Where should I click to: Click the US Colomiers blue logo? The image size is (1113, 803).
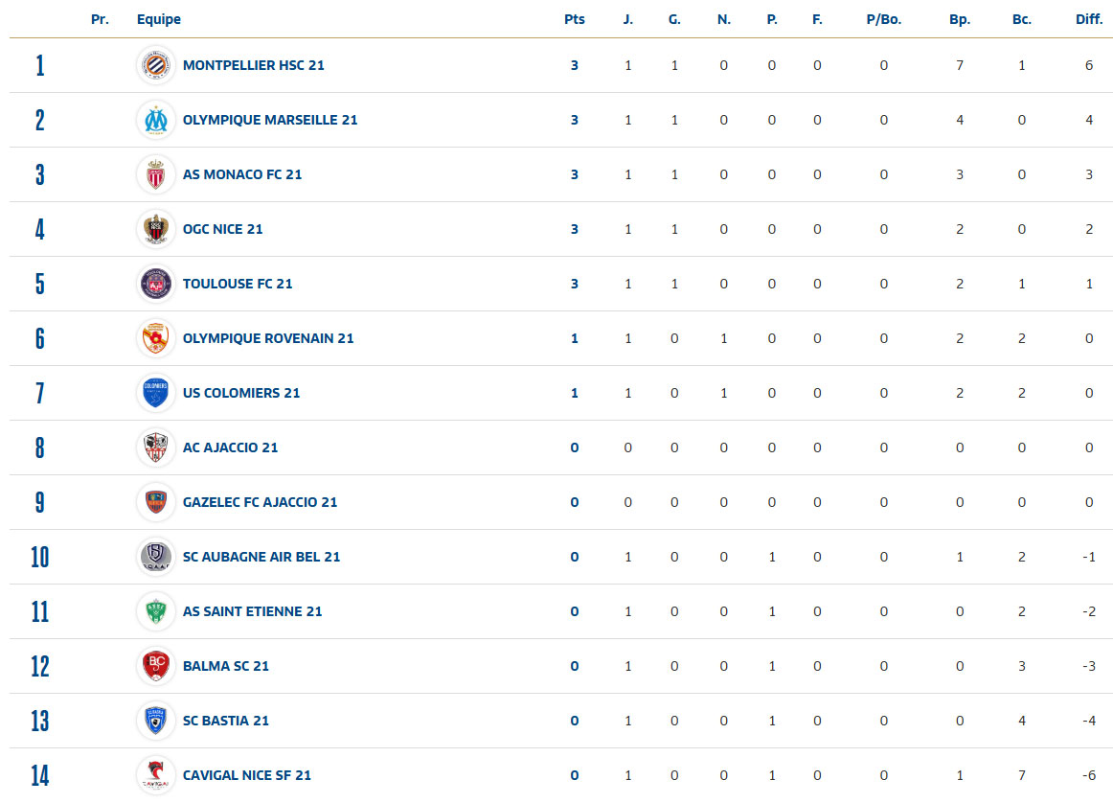pyautogui.click(x=155, y=393)
